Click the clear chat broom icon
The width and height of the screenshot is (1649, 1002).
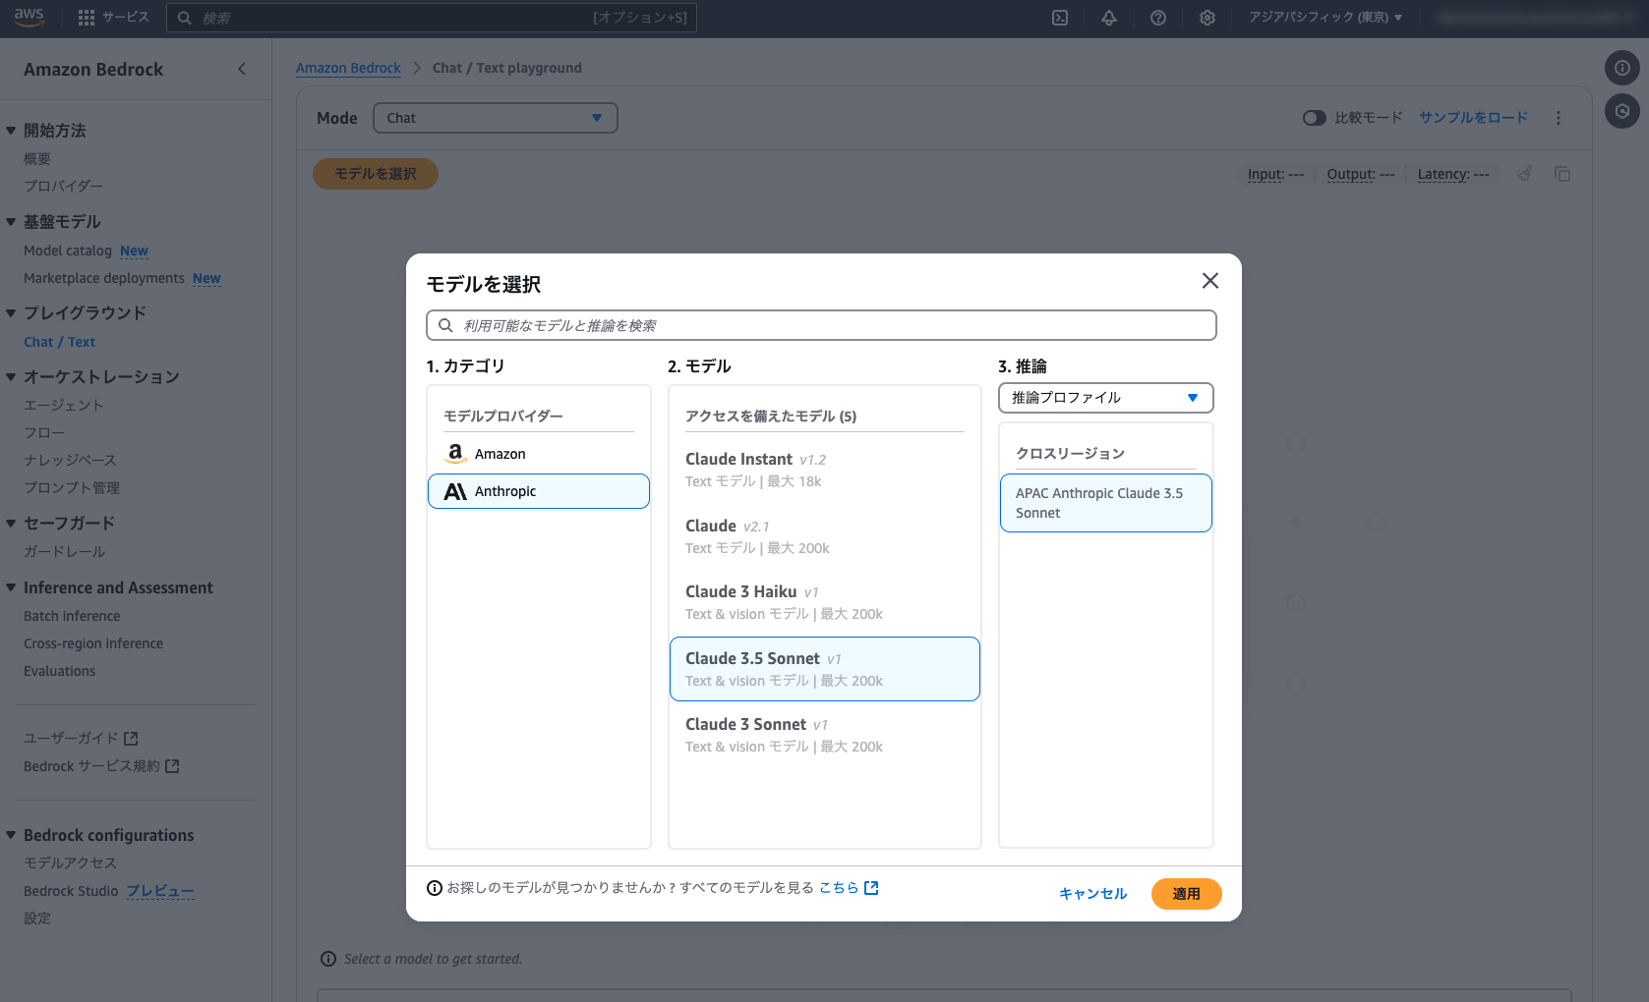pos(1524,174)
